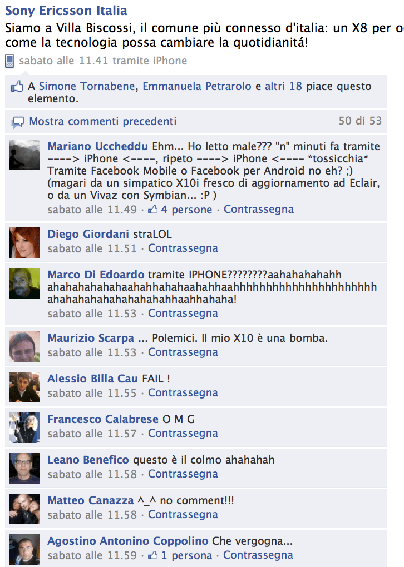This screenshot has height=567, width=404.
Task: Open Mariano Uccheddu's profile picture
Action: [x=24, y=155]
